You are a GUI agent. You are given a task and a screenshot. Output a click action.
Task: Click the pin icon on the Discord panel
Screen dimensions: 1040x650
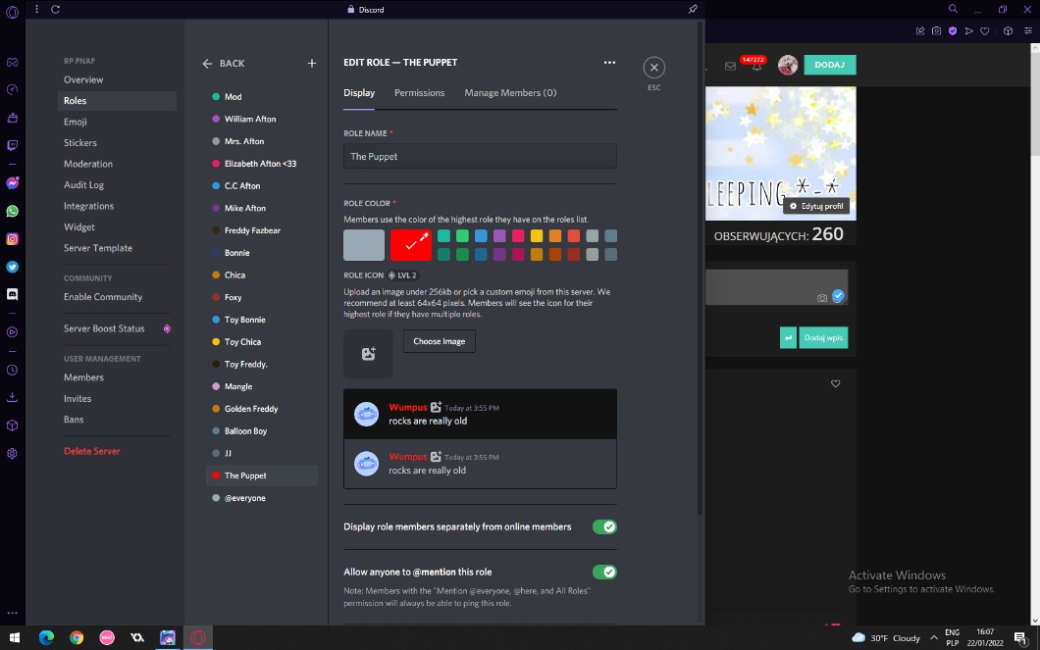pyautogui.click(x=693, y=9)
